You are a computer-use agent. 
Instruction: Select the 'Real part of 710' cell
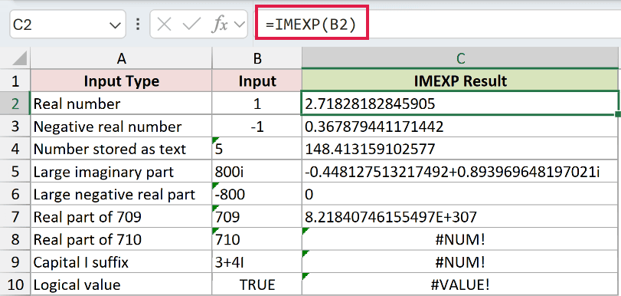121,240
